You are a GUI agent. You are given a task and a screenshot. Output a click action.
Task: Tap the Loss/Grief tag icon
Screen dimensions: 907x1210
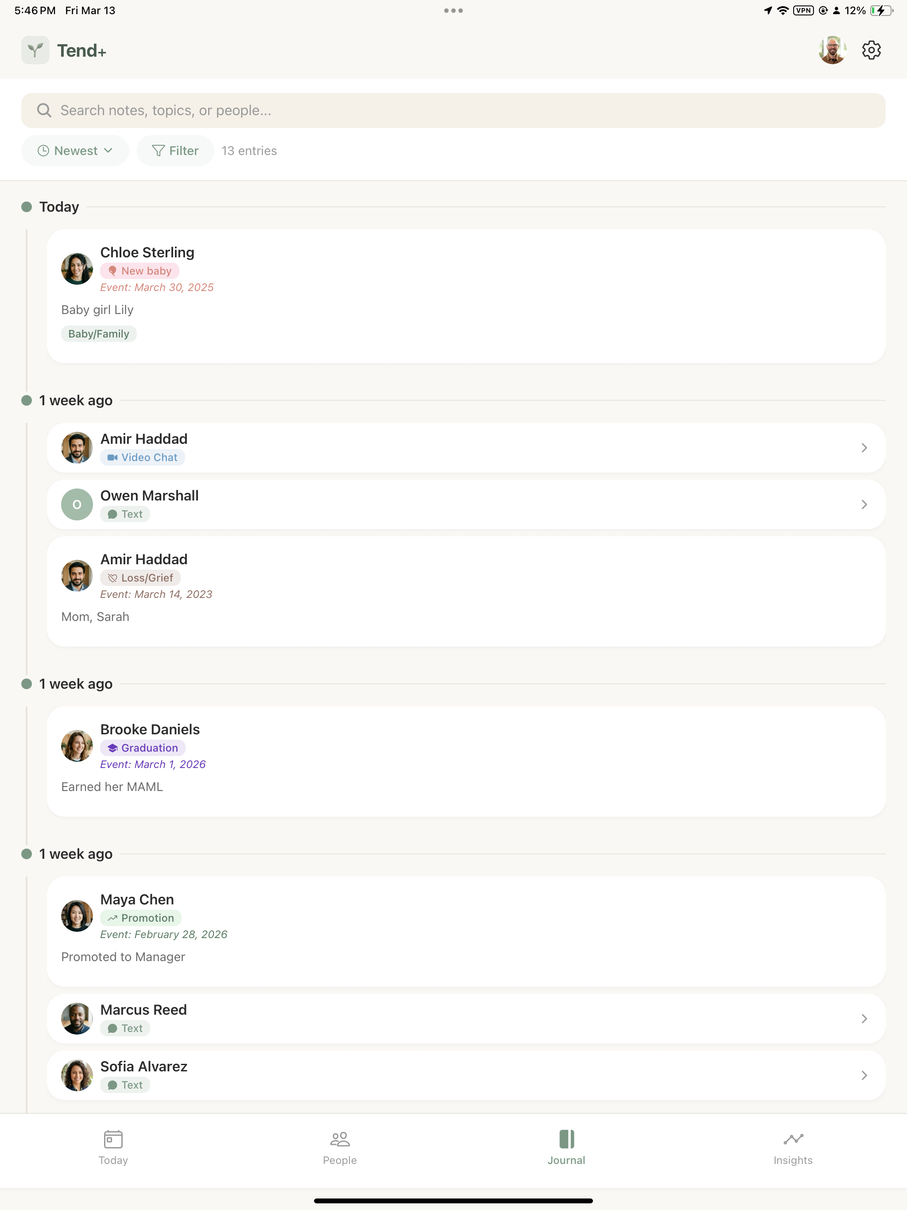112,578
